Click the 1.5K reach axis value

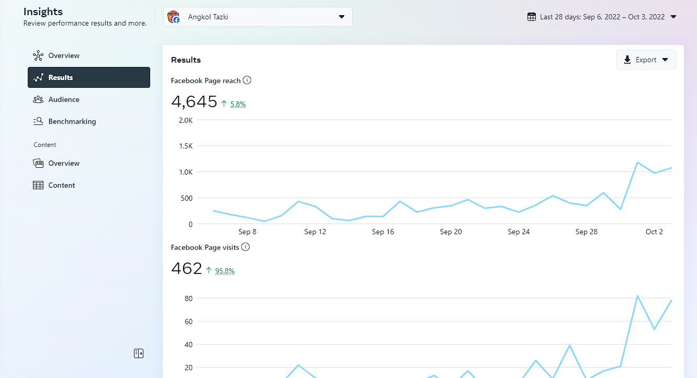tap(186, 146)
